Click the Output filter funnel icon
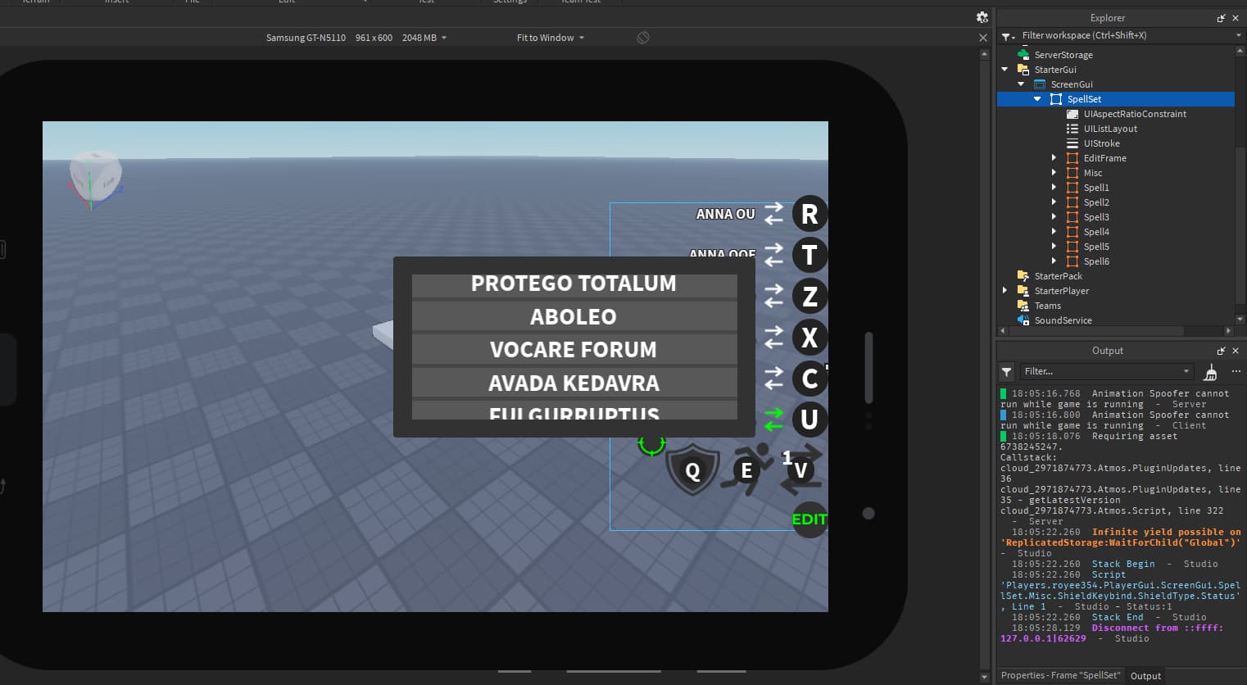Image resolution: width=1247 pixels, height=685 pixels. [1007, 372]
